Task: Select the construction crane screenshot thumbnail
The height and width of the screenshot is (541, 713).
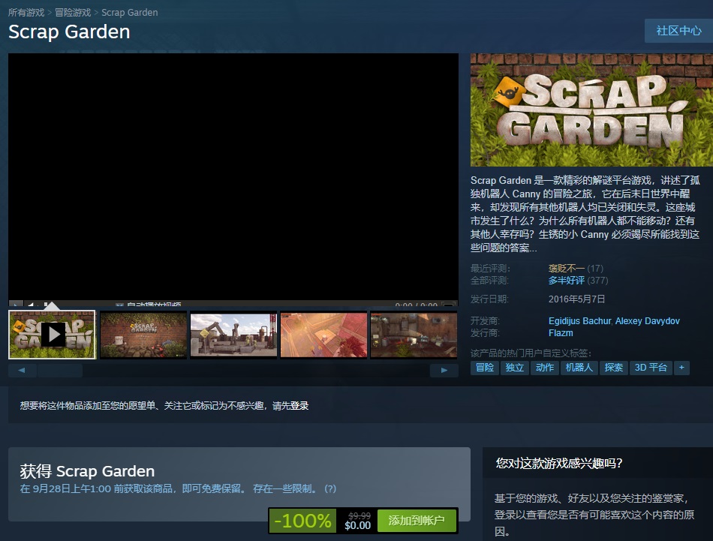Action: coord(233,335)
